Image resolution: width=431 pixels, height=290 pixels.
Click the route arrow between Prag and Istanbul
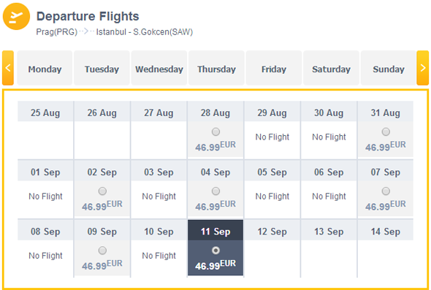(86, 31)
